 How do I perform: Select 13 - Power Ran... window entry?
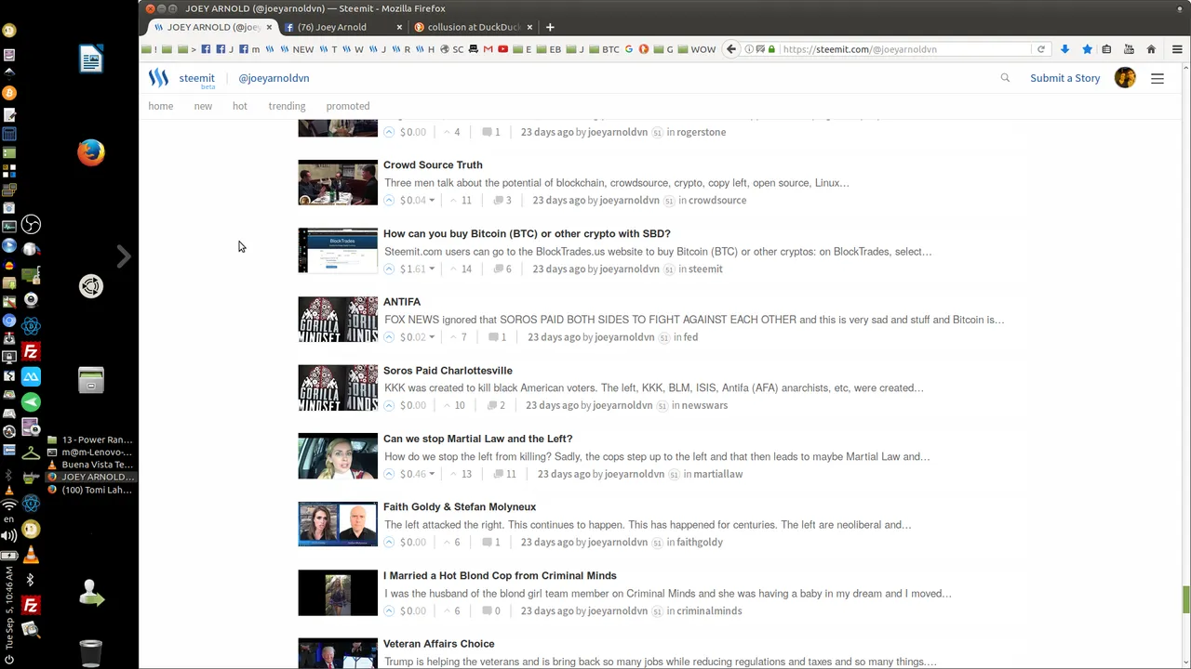click(x=90, y=440)
